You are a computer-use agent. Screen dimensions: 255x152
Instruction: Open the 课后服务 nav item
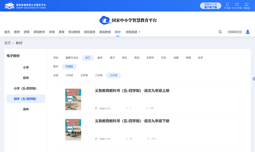tap(90, 32)
